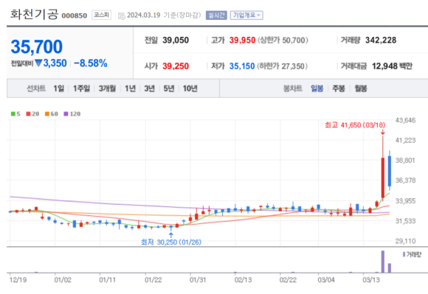The width and height of the screenshot is (428, 294).
Task: Click the change rate -8.58%
Action: (90, 63)
